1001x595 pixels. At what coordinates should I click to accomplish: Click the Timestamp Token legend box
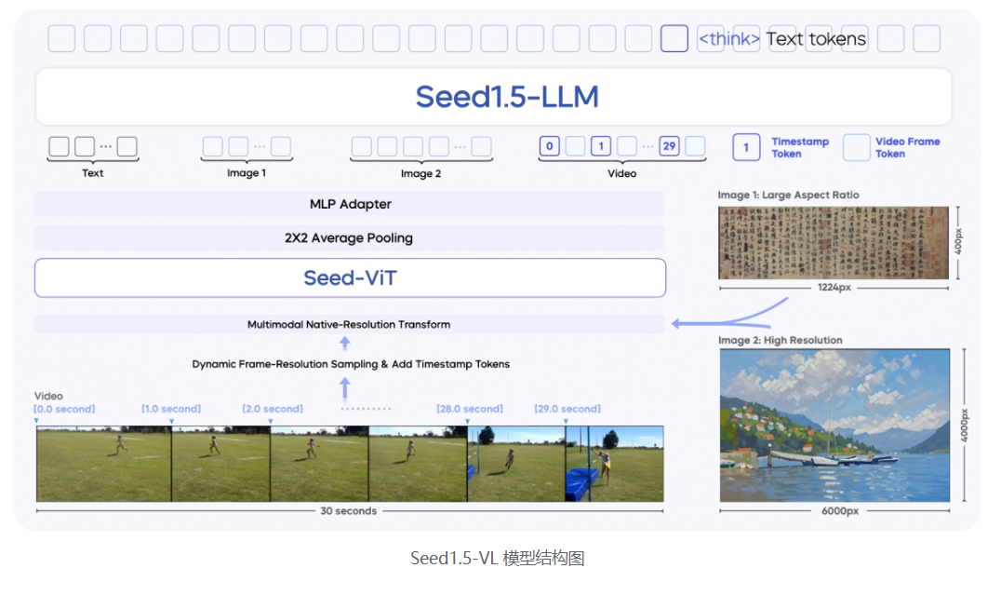(746, 148)
